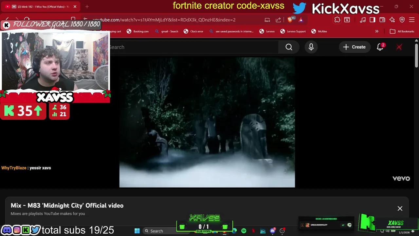Start voice search with microphone icon

(x=311, y=47)
